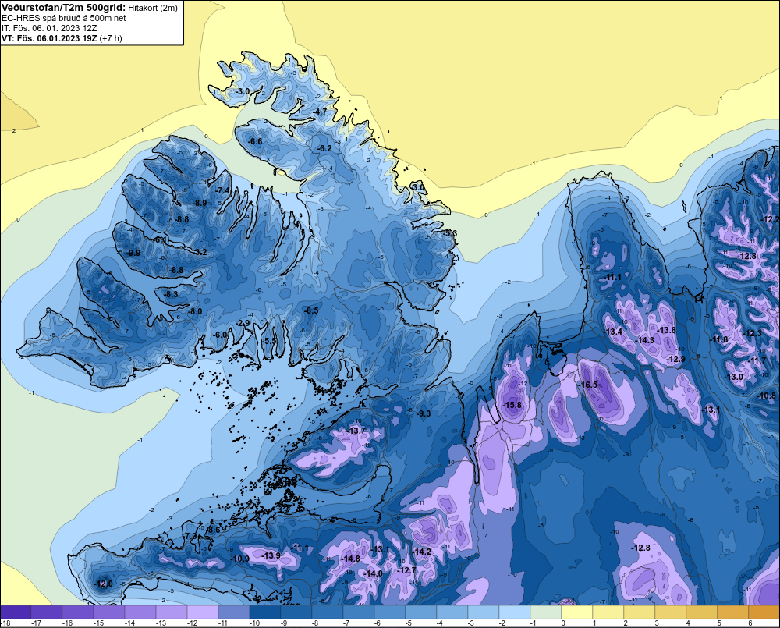This screenshot has height=628, width=780.
Task: Select the -6.6 temperature label
Action: coord(254,141)
